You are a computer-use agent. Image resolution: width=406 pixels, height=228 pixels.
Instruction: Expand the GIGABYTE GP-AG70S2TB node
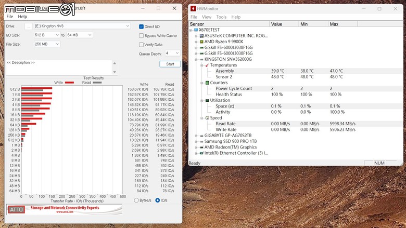point(196,136)
